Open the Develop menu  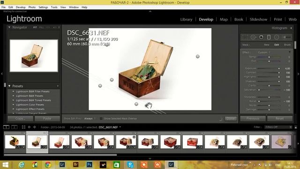point(21,7)
